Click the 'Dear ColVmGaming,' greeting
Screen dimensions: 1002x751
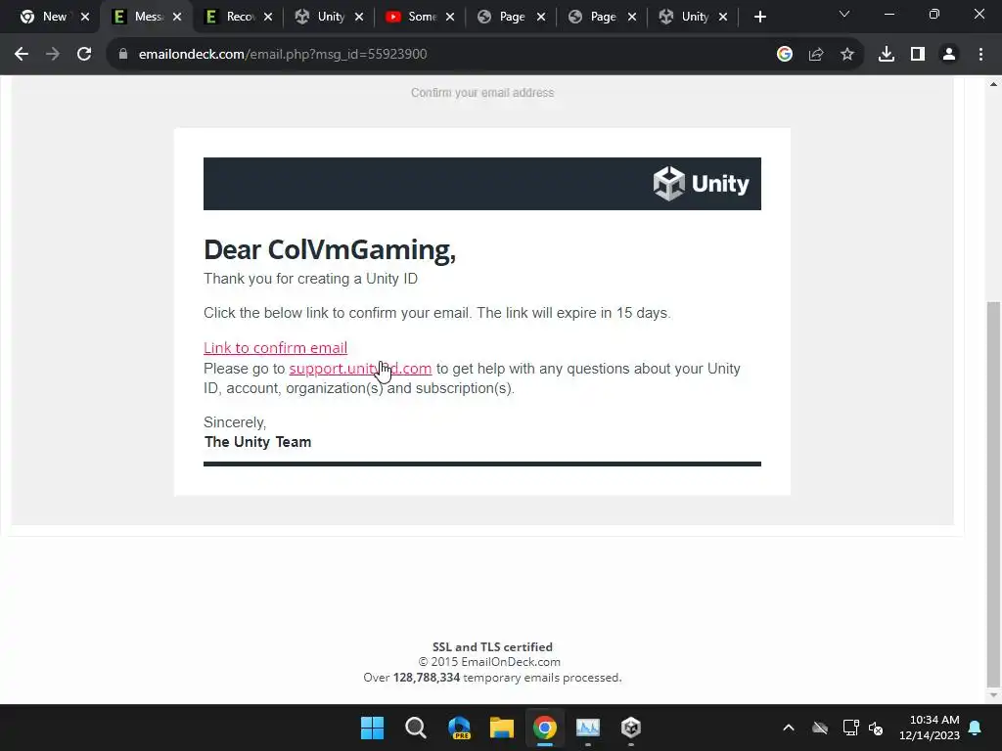click(x=330, y=249)
